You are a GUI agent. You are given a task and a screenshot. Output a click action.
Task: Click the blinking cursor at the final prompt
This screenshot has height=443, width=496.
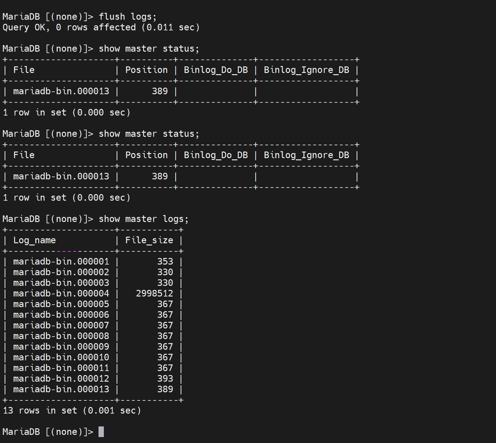tap(101, 432)
